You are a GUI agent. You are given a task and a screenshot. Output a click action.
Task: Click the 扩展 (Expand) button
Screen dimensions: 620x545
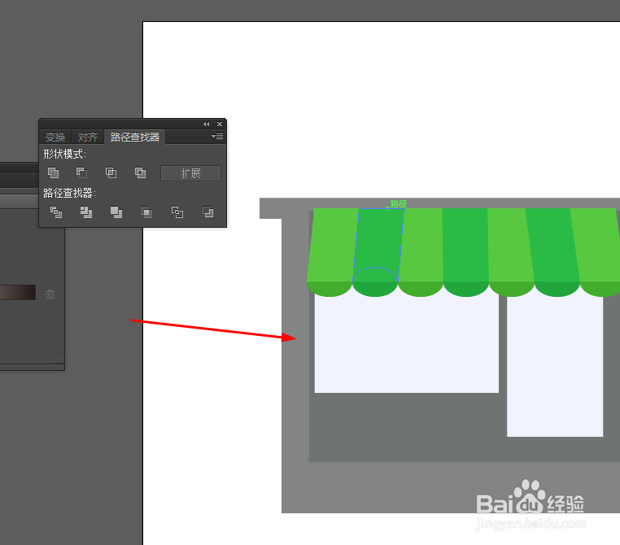(x=190, y=173)
